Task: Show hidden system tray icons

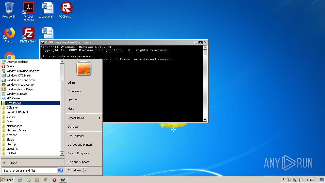Action: point(283,180)
